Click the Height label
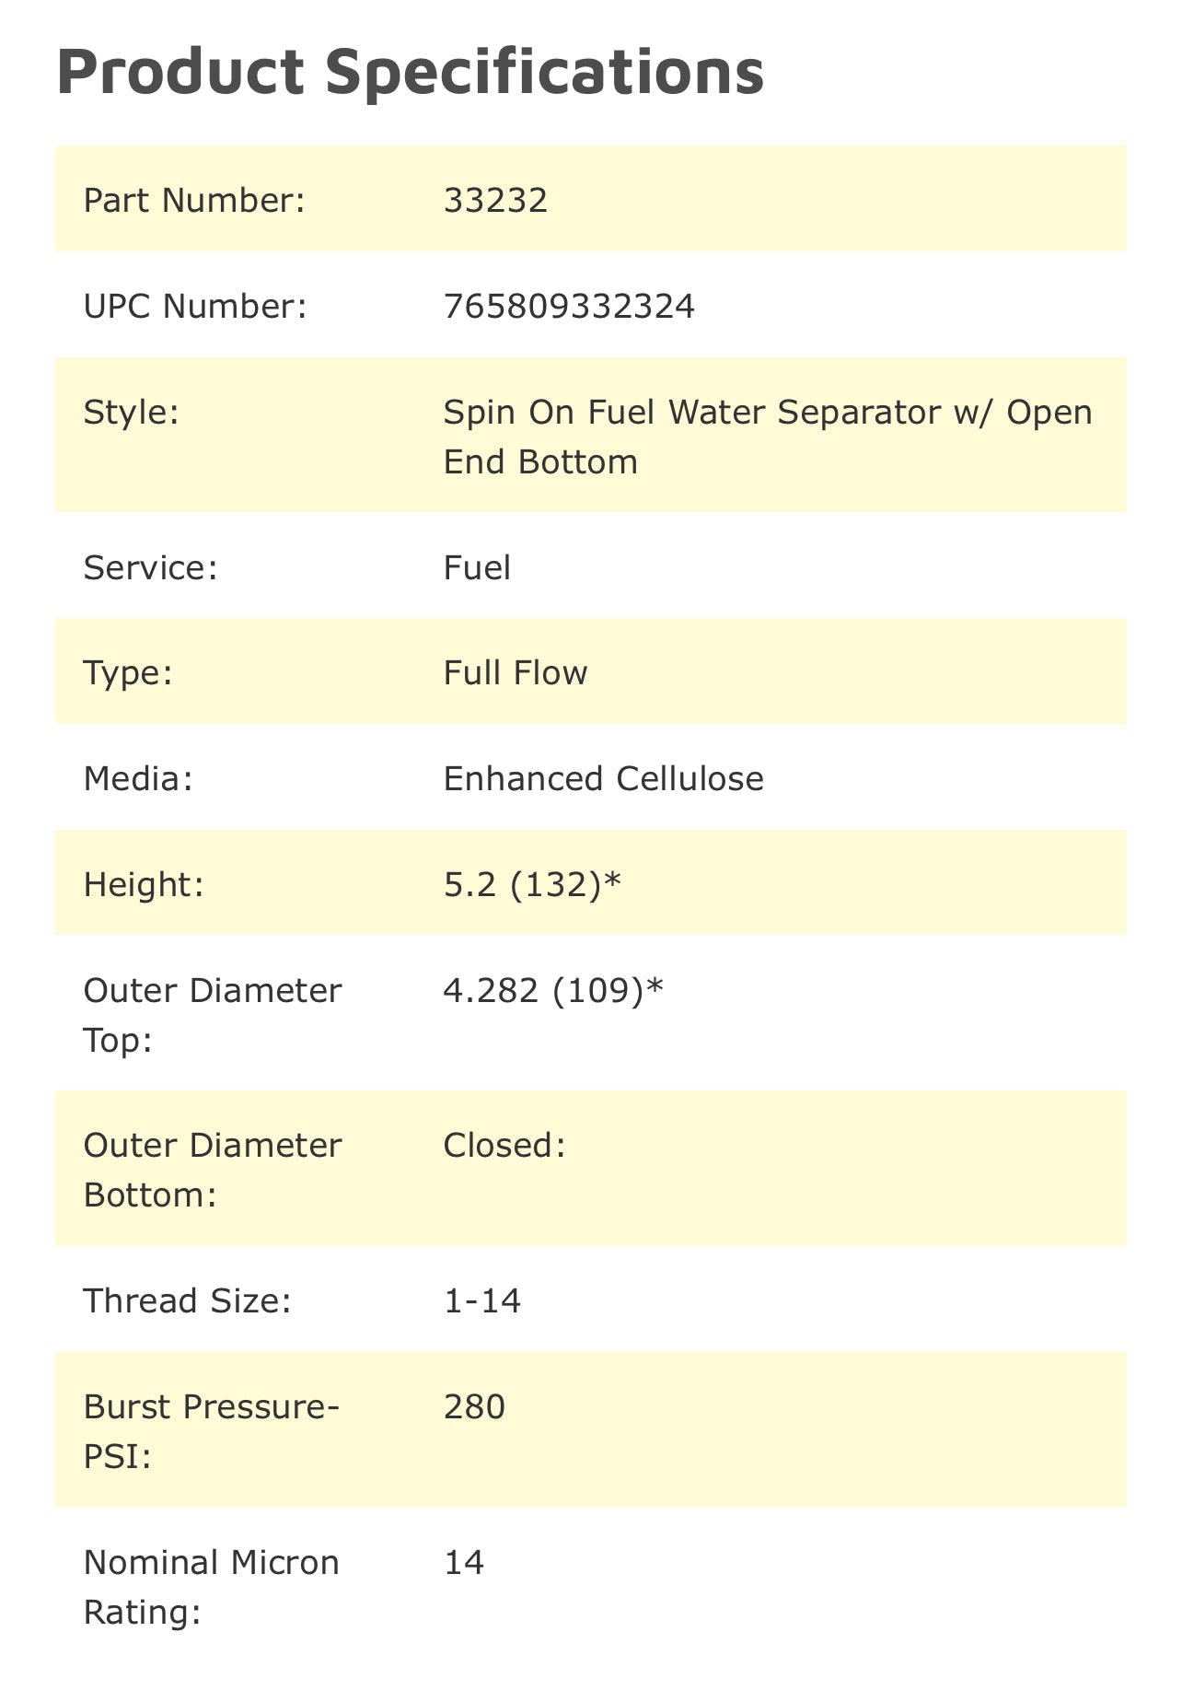The height and width of the screenshot is (1702, 1182). coord(143,885)
